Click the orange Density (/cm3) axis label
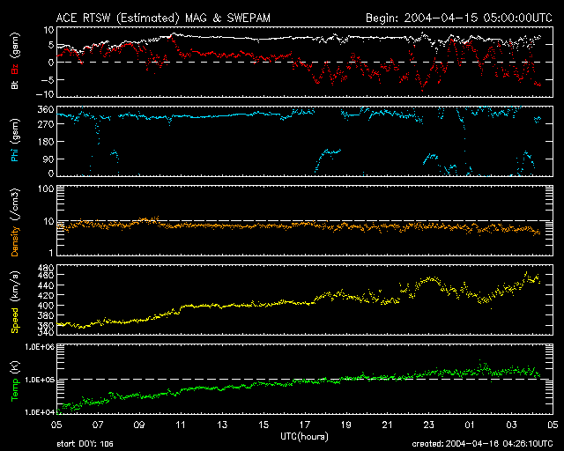564x451 pixels. (x=15, y=222)
